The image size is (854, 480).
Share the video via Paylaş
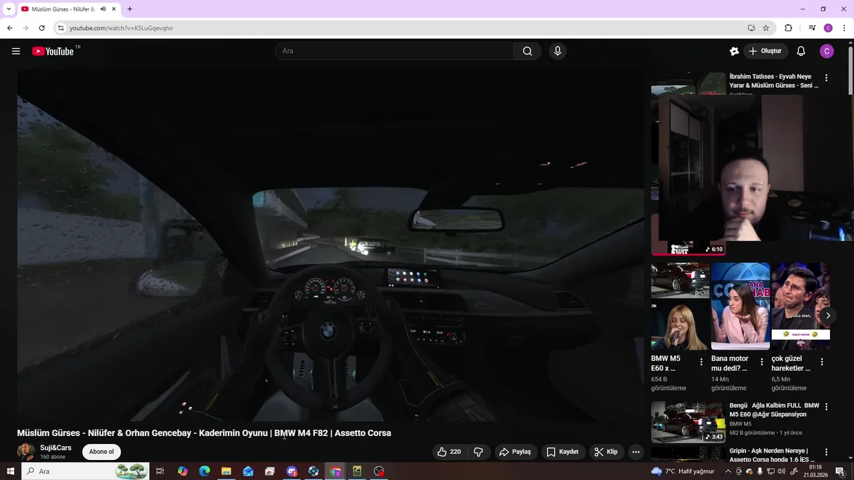click(x=515, y=452)
